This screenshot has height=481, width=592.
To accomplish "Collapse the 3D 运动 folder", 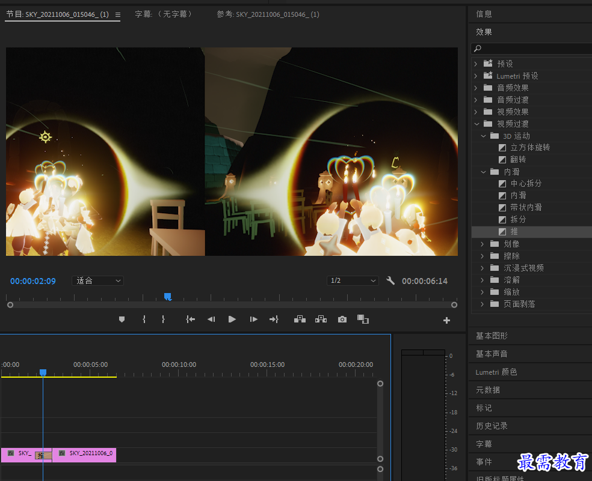I will point(483,136).
